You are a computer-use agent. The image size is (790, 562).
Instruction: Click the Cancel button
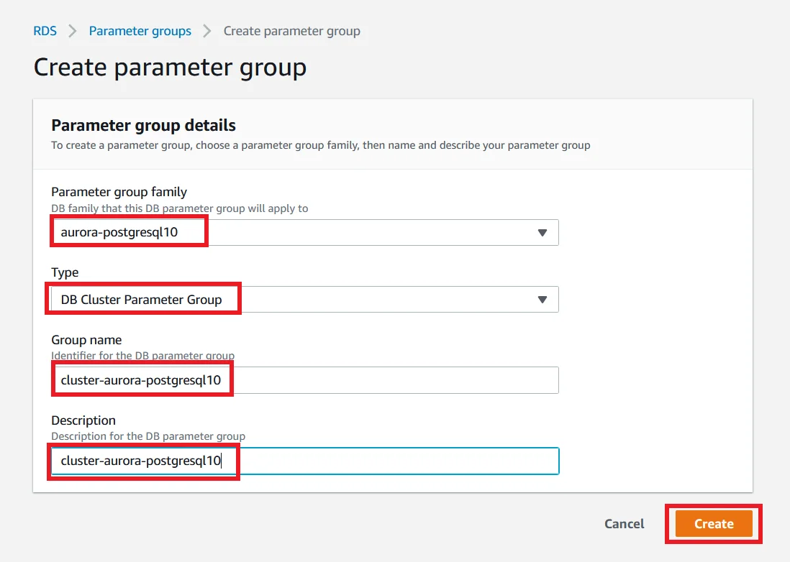[625, 524]
